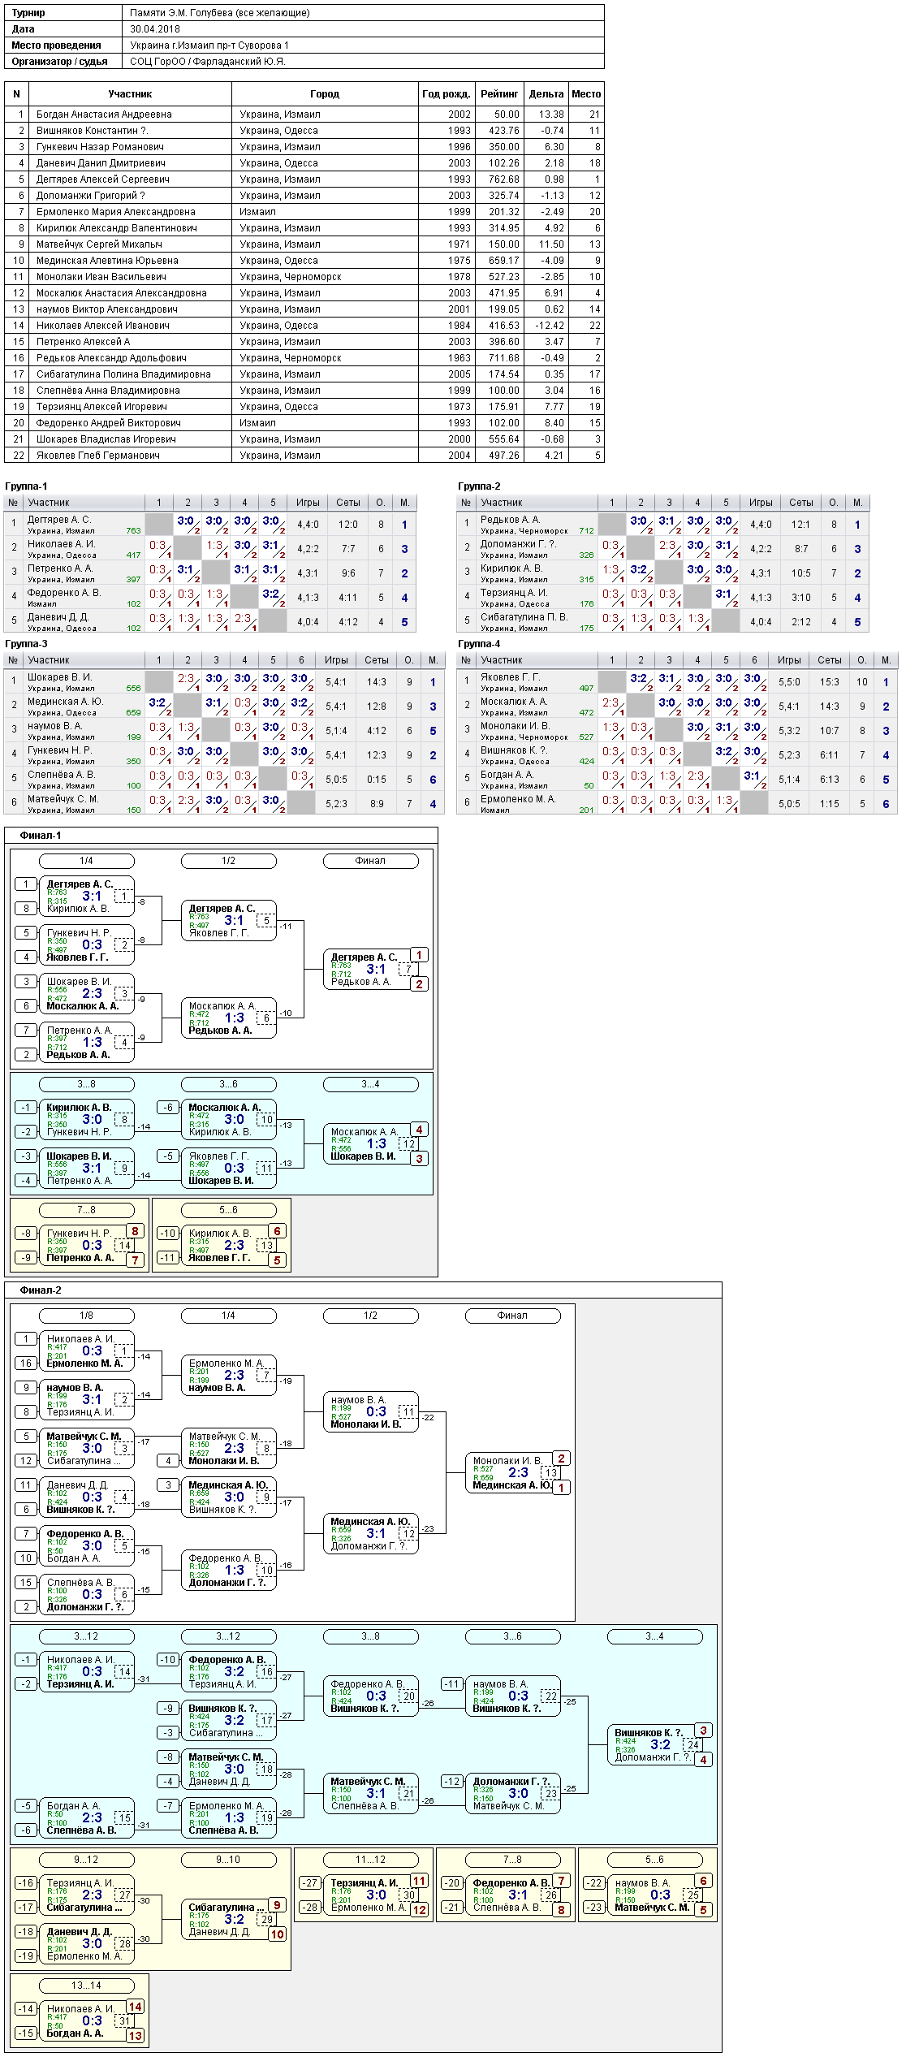
Task: Click the 1/4 round label in Финал-1
Action: pos(86,861)
